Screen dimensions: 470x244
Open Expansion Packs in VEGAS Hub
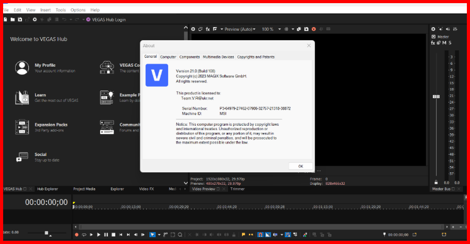[x=42, y=128]
